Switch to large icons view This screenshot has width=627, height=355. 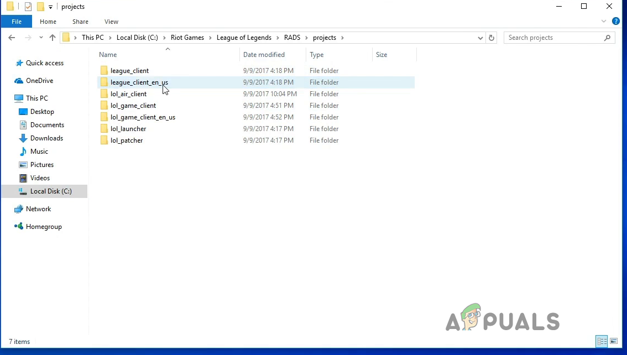(614, 341)
